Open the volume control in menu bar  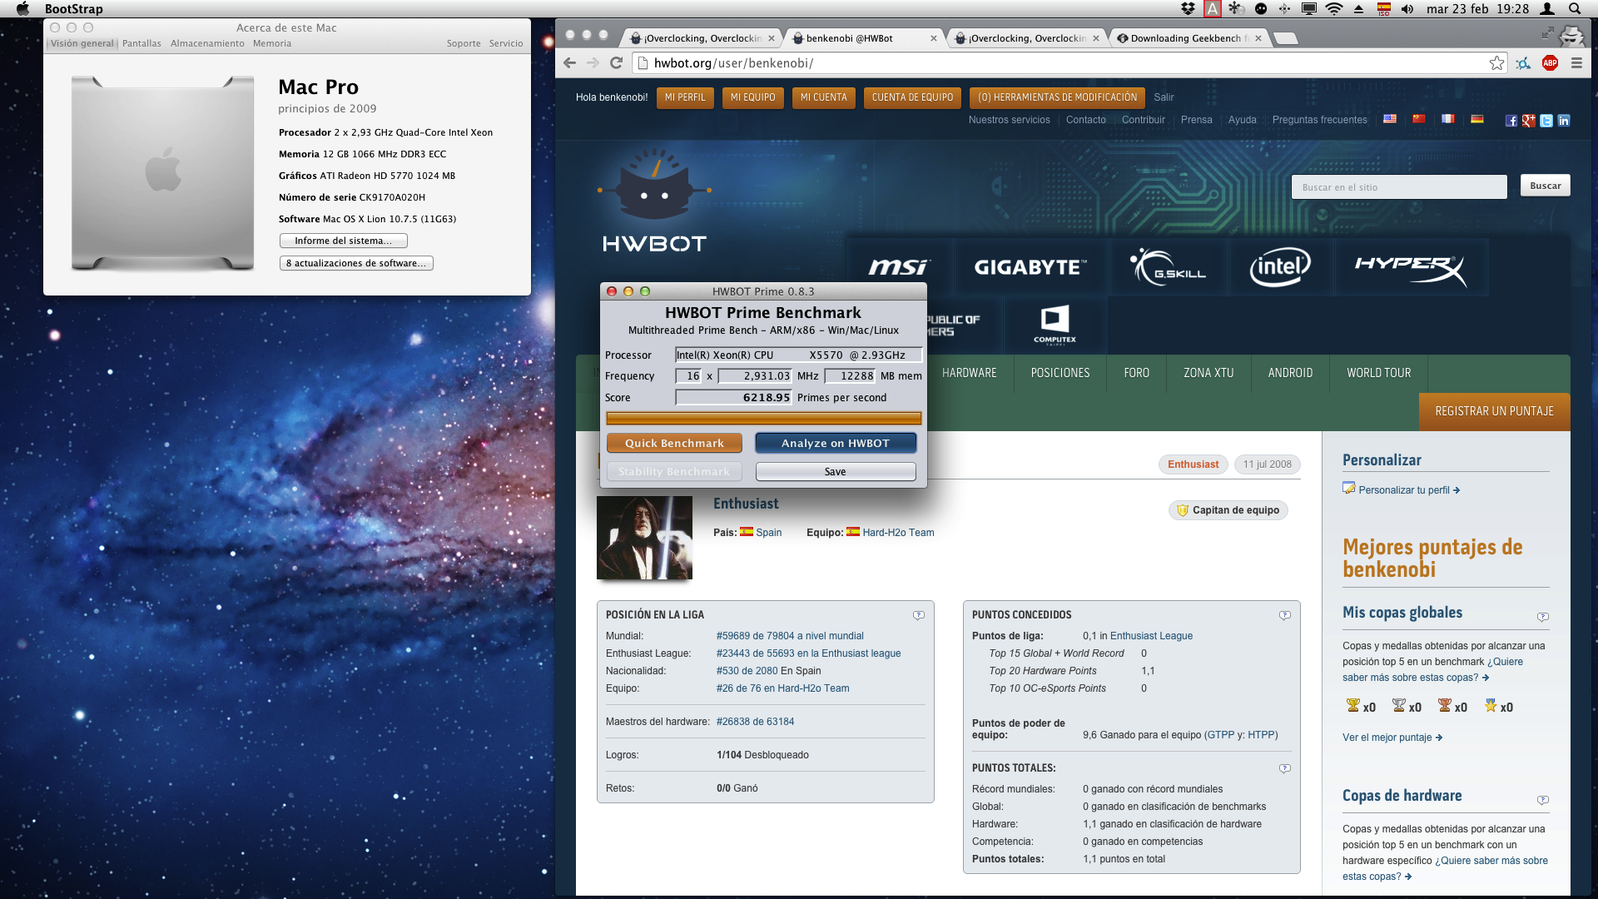[1407, 8]
